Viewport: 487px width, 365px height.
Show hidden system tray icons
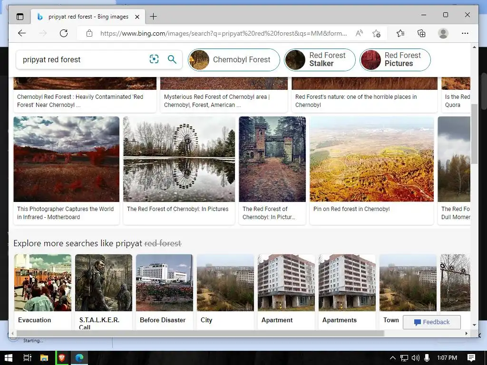tap(392, 358)
